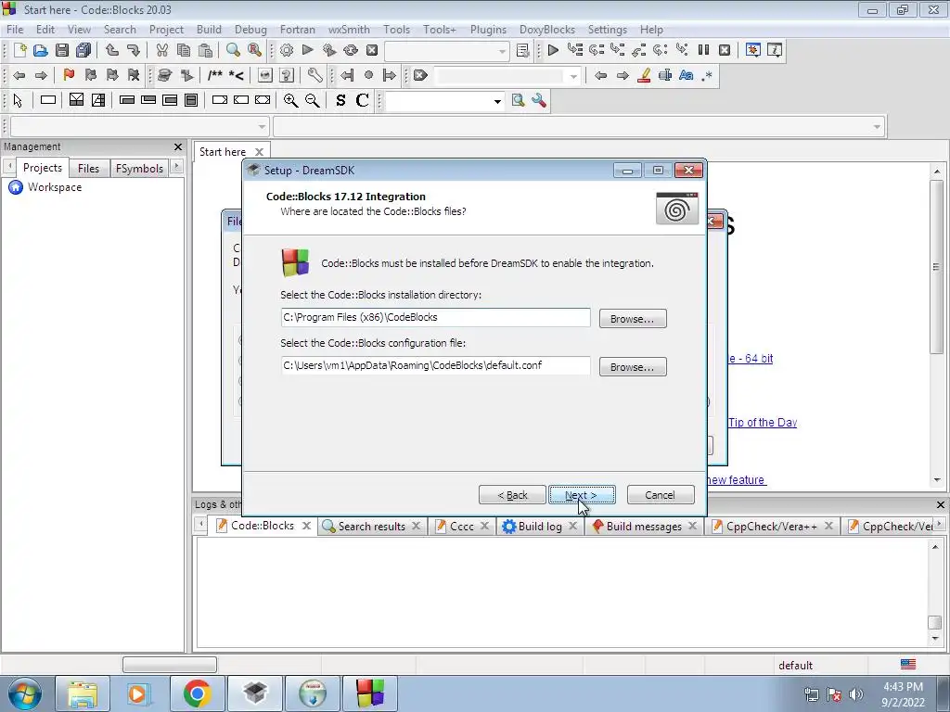Toggle Match case Aa icon

click(686, 76)
